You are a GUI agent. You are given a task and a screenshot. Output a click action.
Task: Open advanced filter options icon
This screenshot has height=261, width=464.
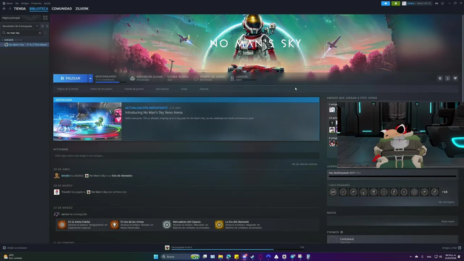click(x=46, y=33)
